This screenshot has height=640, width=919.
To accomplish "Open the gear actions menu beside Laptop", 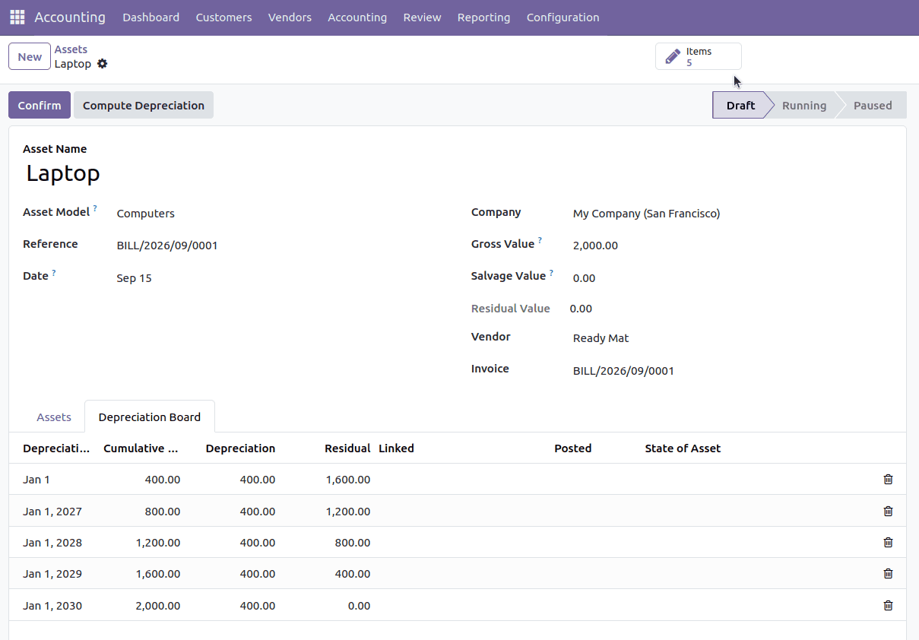I will pos(102,64).
